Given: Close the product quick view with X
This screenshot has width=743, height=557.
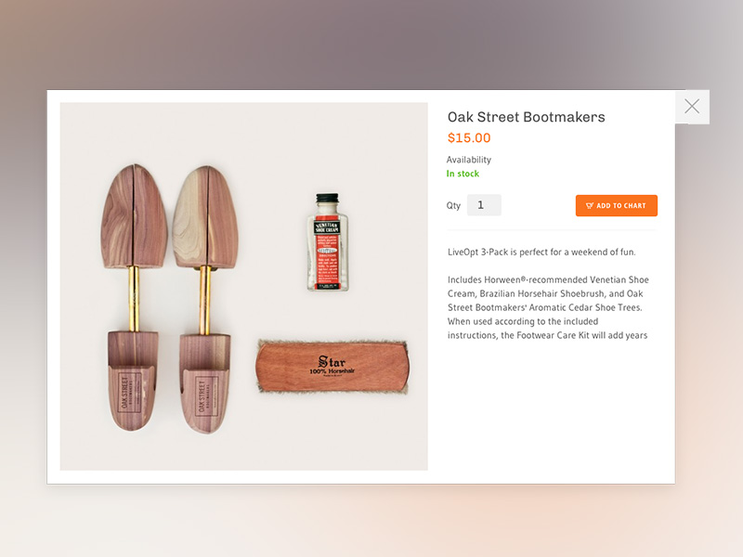Looking at the screenshot, I should pyautogui.click(x=692, y=107).
